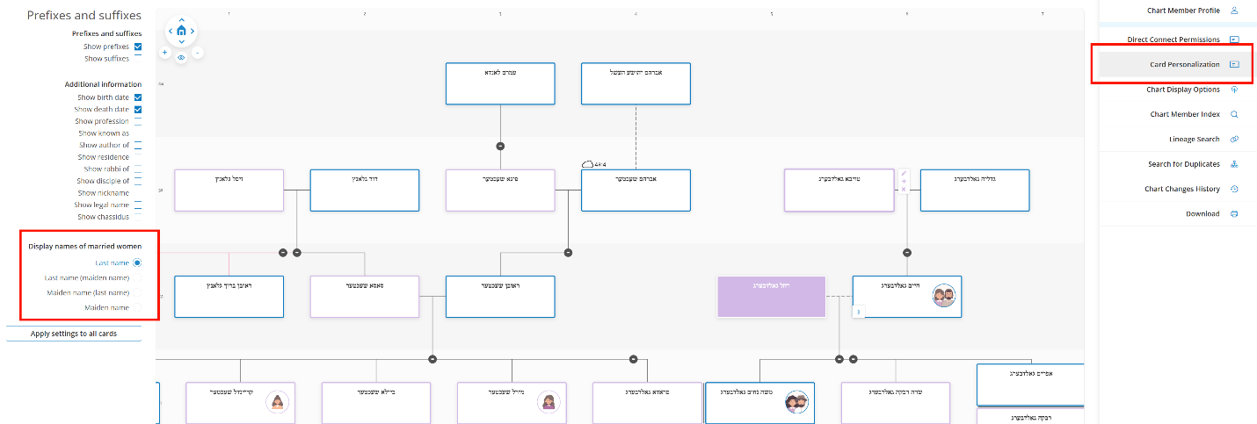1257x424 pixels.
Task: Enable Show suffixes checkbox
Action: click(x=138, y=58)
